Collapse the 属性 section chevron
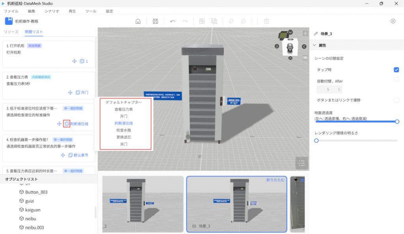The height and width of the screenshot is (234, 404). [x=314, y=45]
